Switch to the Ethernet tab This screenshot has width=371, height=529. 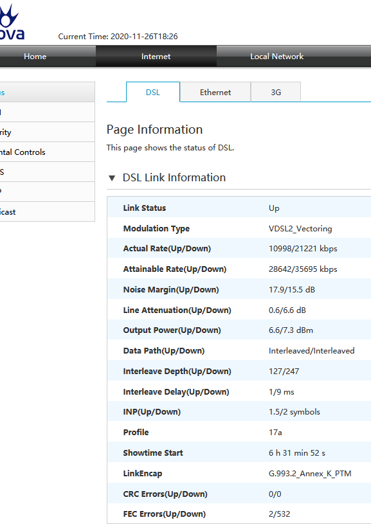(215, 92)
